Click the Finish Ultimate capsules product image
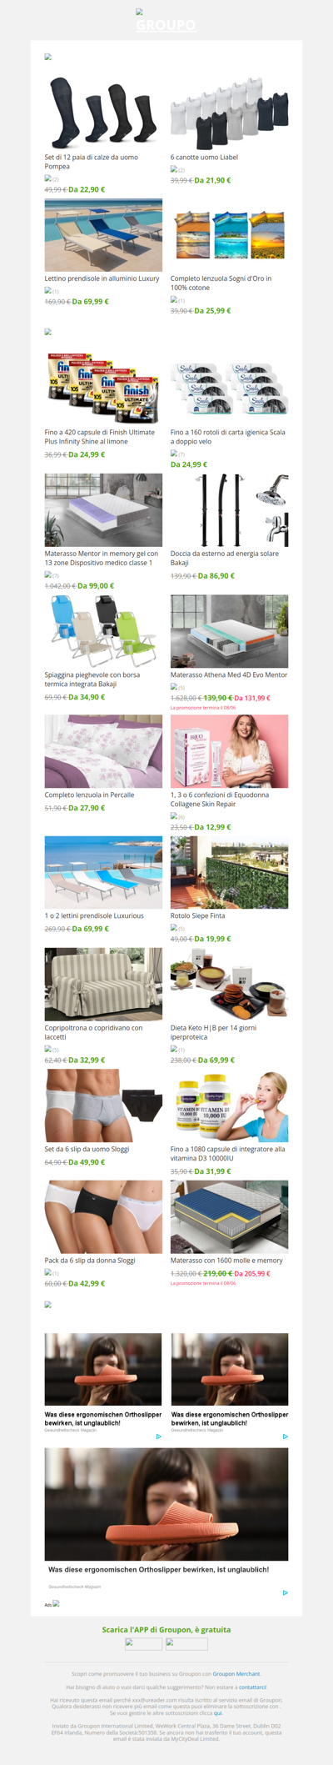333x1765 pixels. [103, 389]
